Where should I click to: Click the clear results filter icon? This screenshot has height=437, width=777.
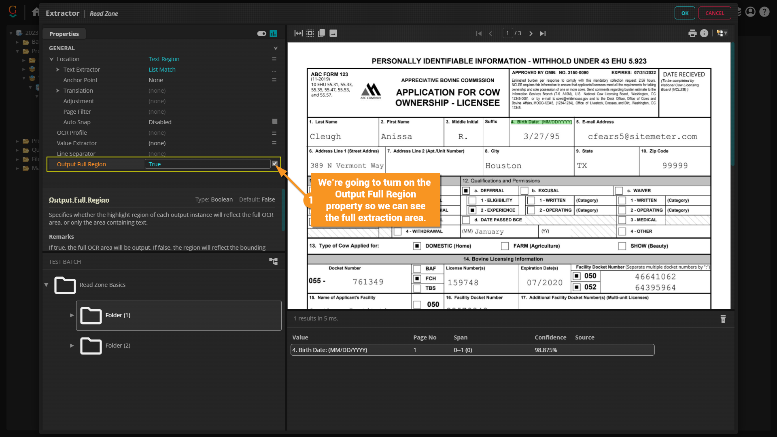point(723,319)
